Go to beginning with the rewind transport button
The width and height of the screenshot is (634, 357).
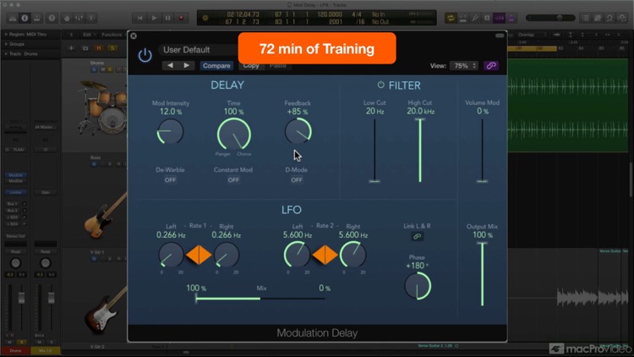(139, 19)
